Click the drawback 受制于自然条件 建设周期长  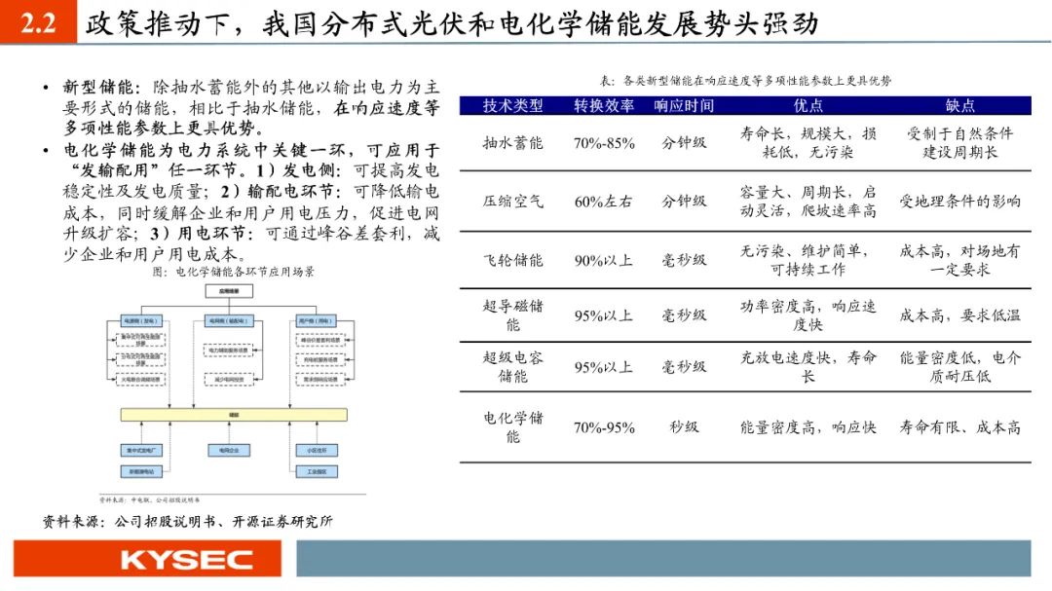(960, 143)
